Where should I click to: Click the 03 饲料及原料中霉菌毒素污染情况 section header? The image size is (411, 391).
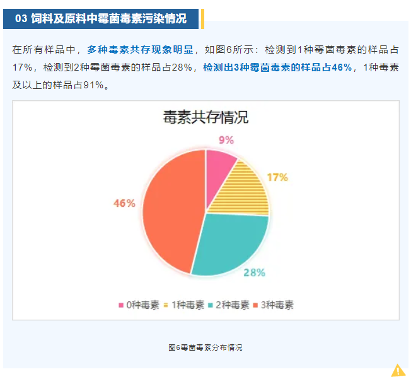pyautogui.click(x=101, y=19)
